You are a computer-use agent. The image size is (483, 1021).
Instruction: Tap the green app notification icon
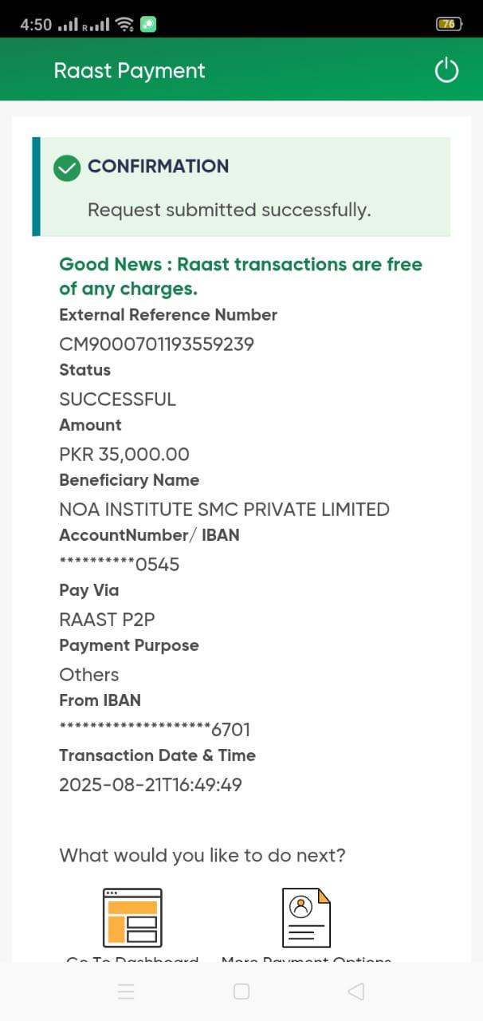pyautogui.click(x=148, y=24)
